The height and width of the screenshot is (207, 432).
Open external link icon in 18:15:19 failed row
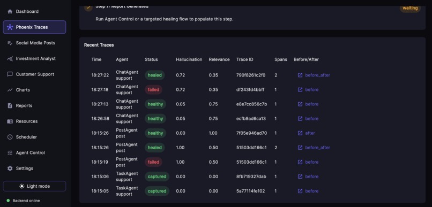click(x=300, y=162)
